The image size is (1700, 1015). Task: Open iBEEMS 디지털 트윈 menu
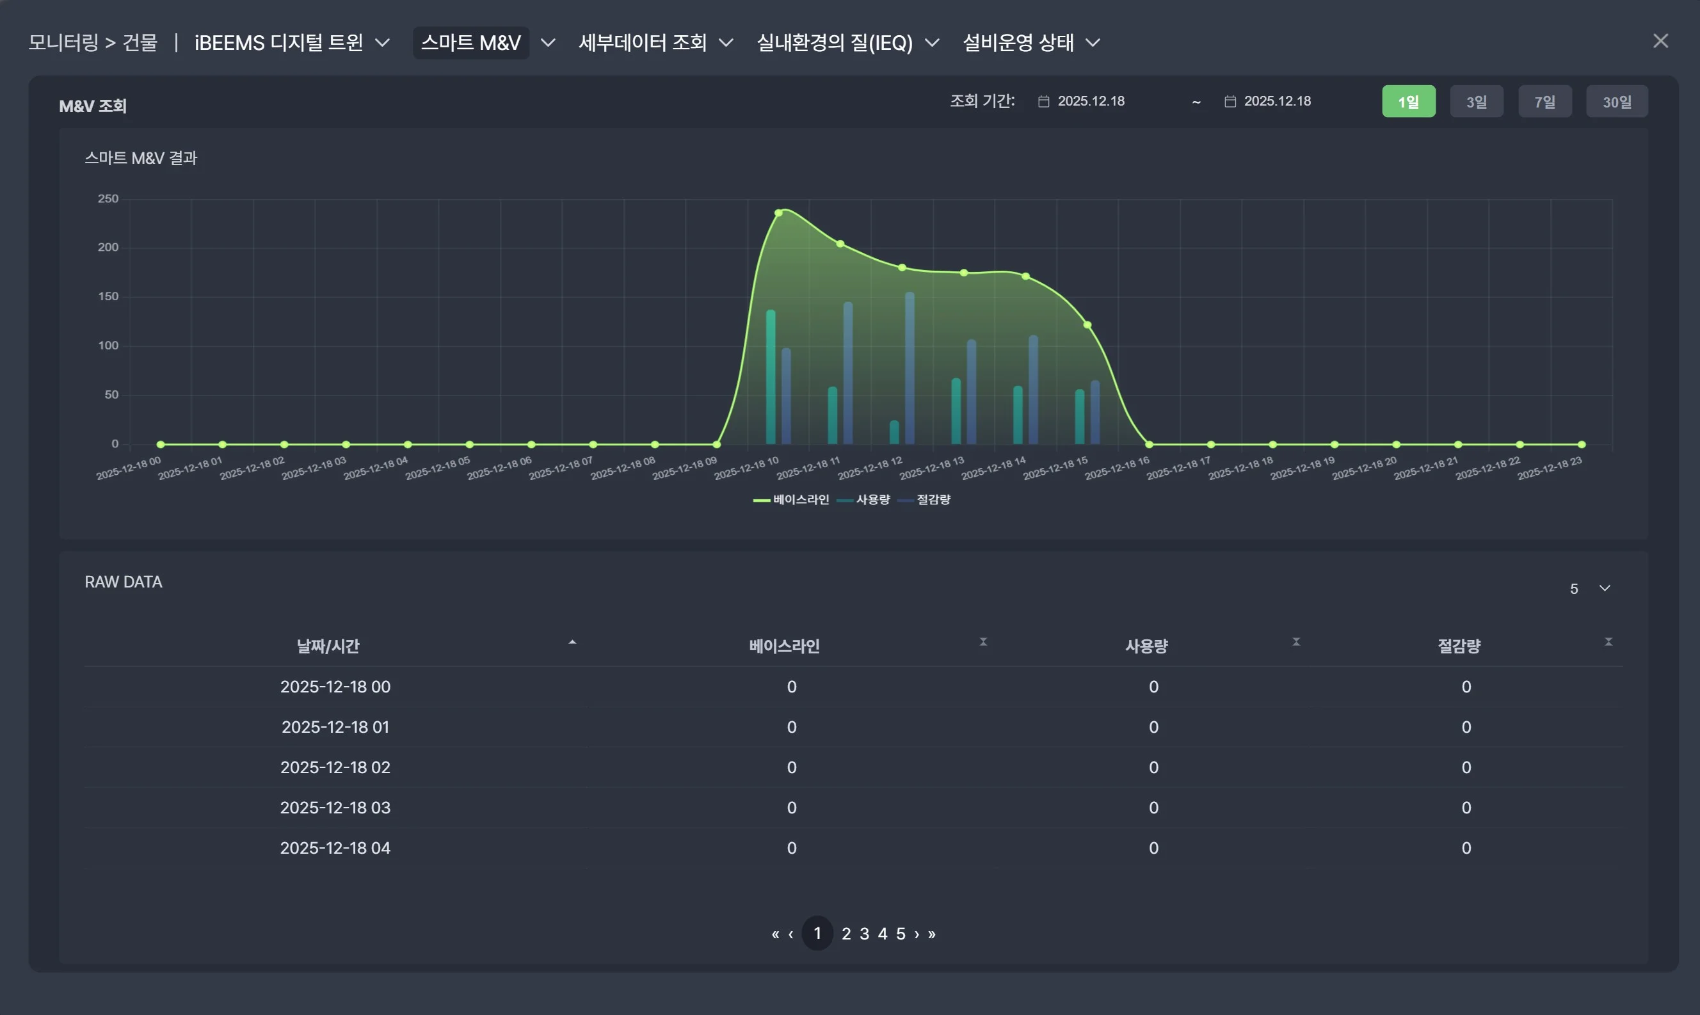(279, 42)
